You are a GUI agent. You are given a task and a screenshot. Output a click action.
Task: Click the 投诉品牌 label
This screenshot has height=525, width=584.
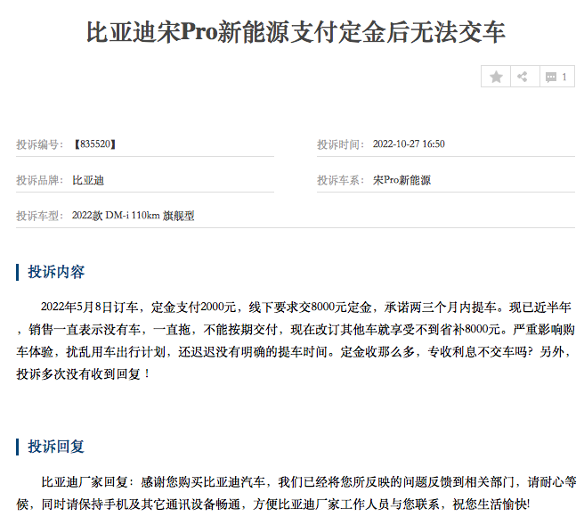tap(39, 180)
